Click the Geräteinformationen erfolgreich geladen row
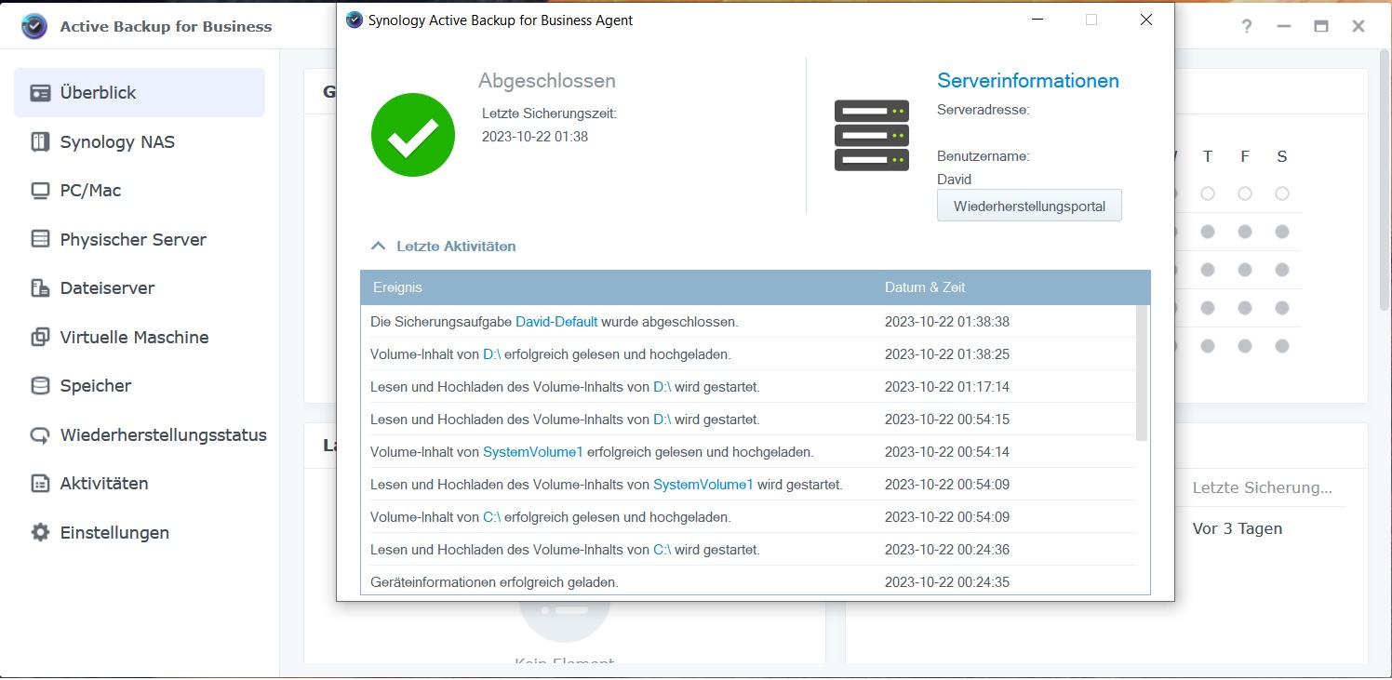Screen dimensions: 1392x680 (749, 582)
